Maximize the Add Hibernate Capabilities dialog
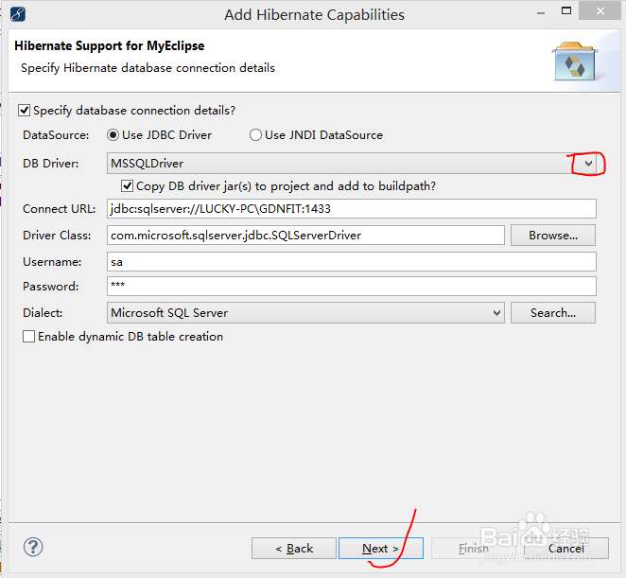The width and height of the screenshot is (626, 578). [x=572, y=14]
